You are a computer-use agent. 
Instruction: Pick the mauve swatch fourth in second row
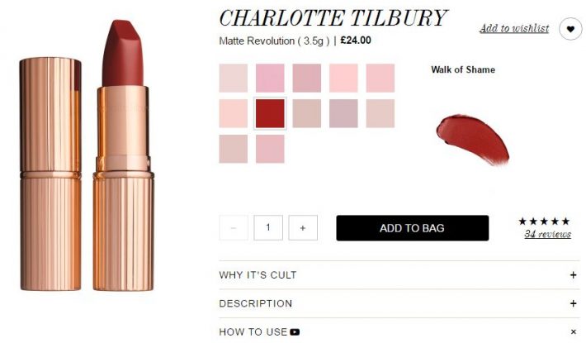pos(343,113)
